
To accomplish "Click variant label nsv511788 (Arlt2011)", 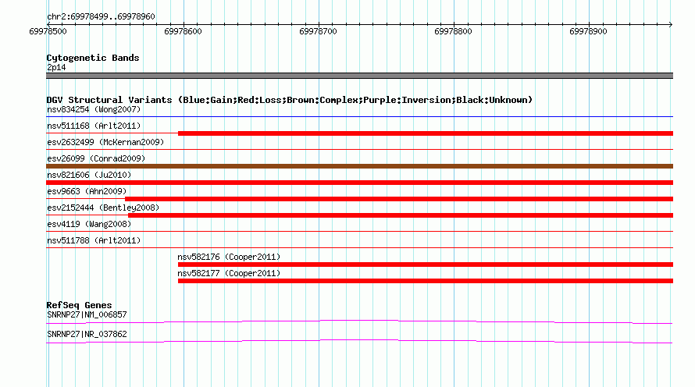I will coord(94,240).
